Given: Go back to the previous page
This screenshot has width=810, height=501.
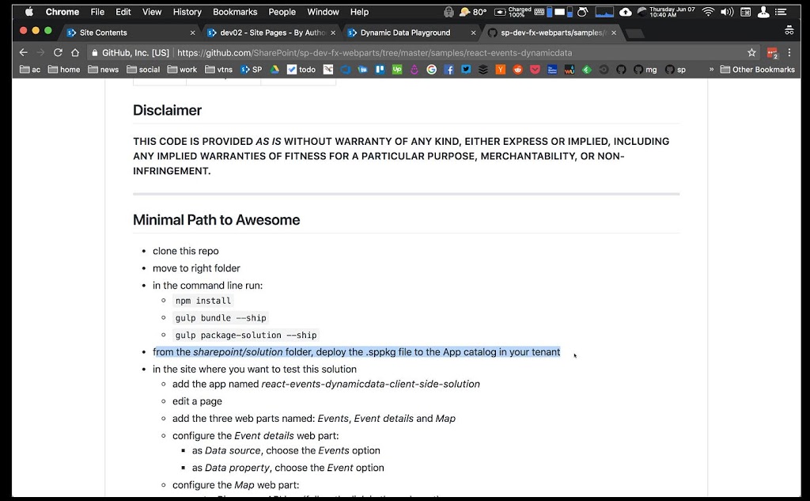Looking at the screenshot, I should (23, 52).
